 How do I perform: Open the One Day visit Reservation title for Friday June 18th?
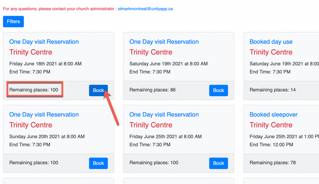[44, 42]
